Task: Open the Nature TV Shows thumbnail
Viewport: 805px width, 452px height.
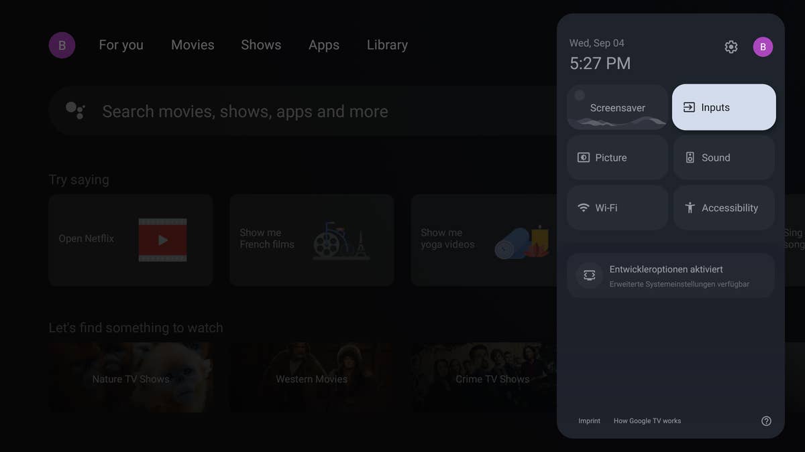Action: coord(131,378)
